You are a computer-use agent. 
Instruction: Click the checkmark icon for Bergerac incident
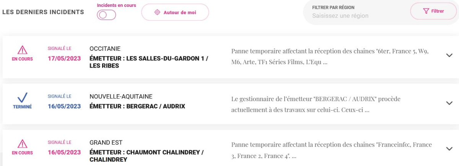coord(23,97)
